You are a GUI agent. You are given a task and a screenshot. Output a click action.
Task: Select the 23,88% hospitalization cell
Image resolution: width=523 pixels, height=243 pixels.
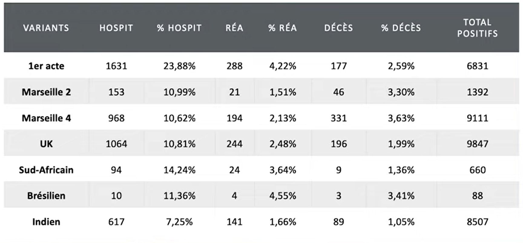[179, 66]
